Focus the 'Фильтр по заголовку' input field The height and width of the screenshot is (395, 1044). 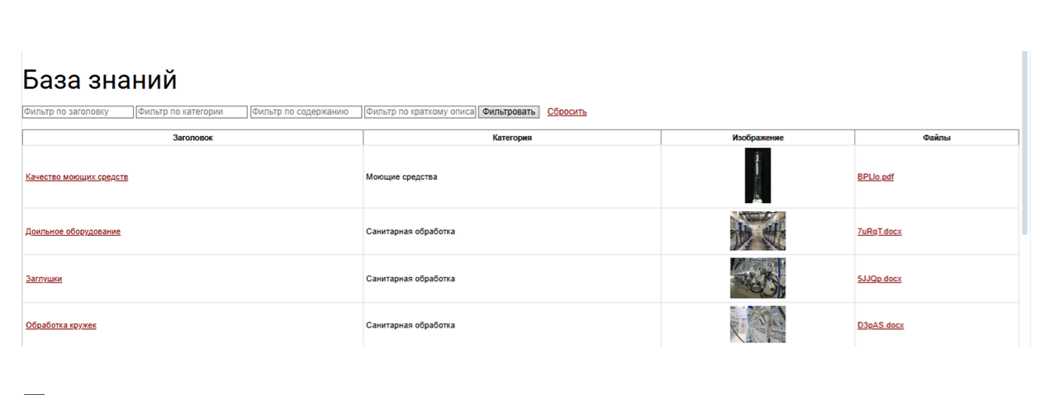(x=78, y=111)
